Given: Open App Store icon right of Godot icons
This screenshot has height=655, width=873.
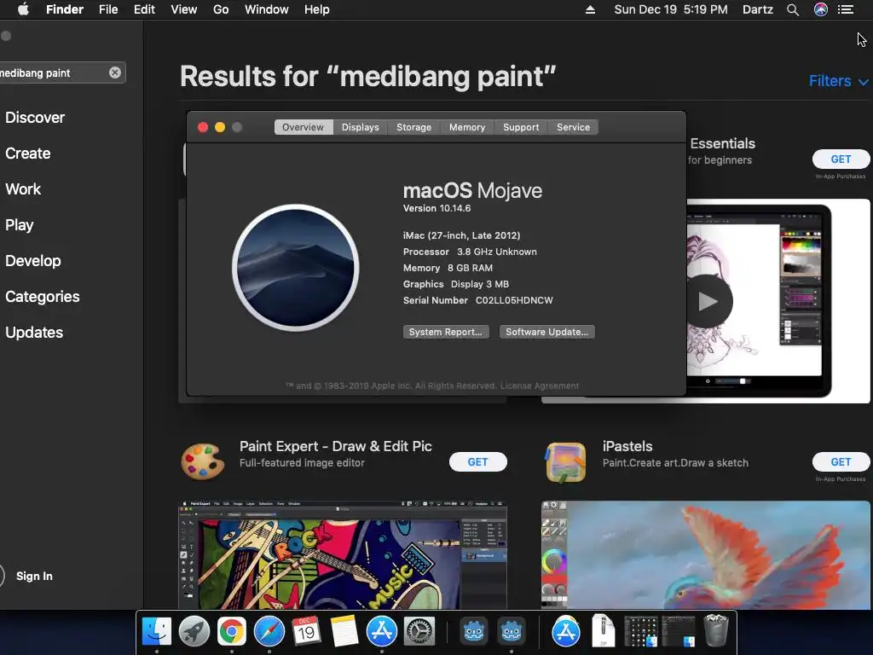Looking at the screenshot, I should [566, 632].
